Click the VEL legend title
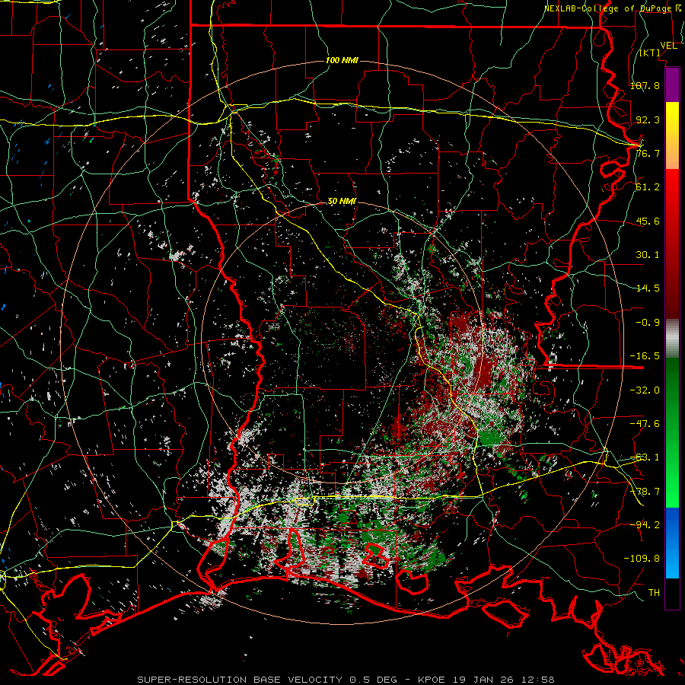The image size is (685, 685). [668, 46]
